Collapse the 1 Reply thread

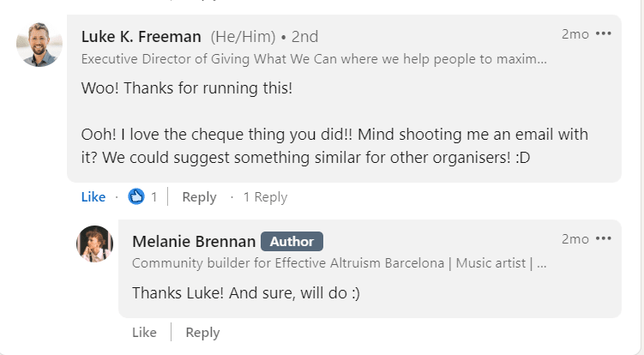265,197
